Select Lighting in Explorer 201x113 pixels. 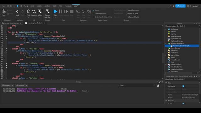(x=173, y=34)
